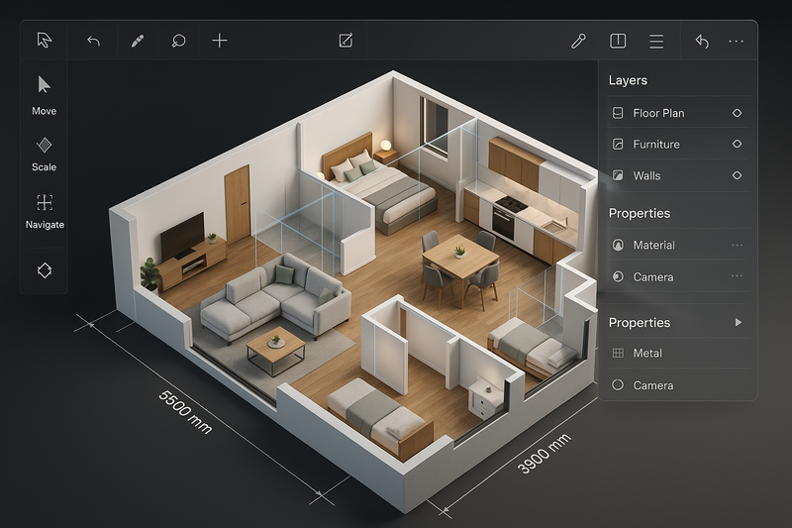Click the 5500 mm dimension label
Image resolution: width=792 pixels, height=528 pixels.
pyautogui.click(x=185, y=411)
